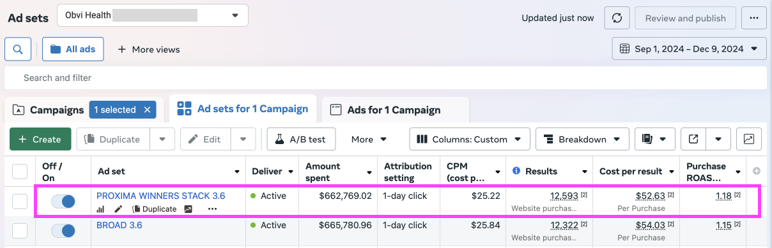
Task: Open three-dot more options at top right
Action: [754, 18]
